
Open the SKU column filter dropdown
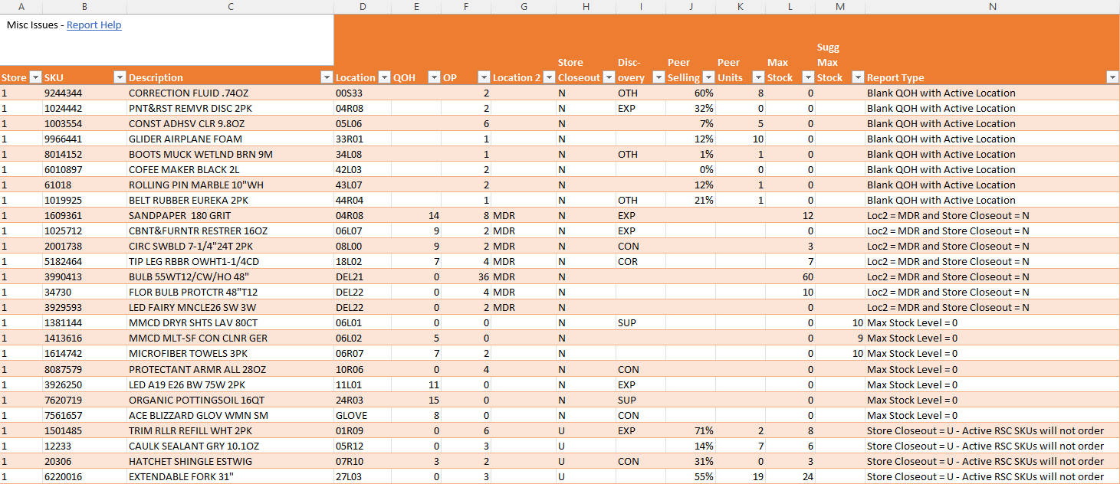pyautogui.click(x=120, y=77)
